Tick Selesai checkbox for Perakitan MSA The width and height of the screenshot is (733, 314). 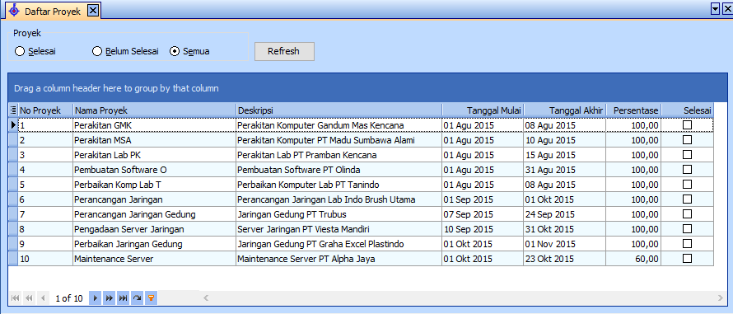pos(687,140)
